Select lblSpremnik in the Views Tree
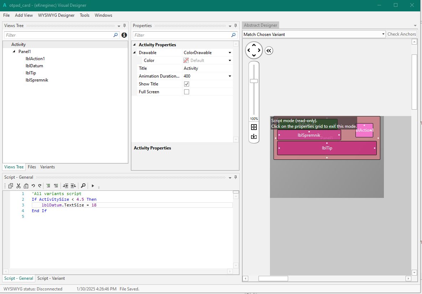This screenshot has height=294, width=422. coord(37,80)
